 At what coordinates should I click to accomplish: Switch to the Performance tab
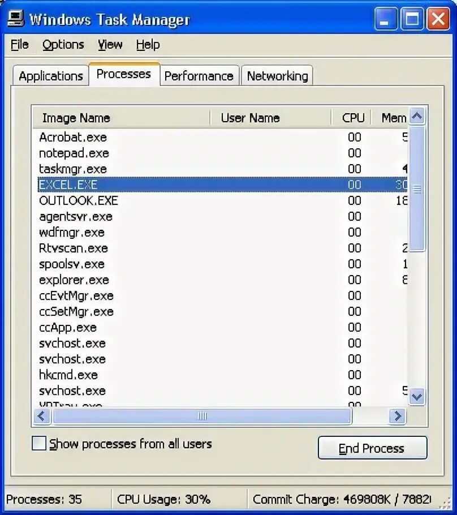199,76
